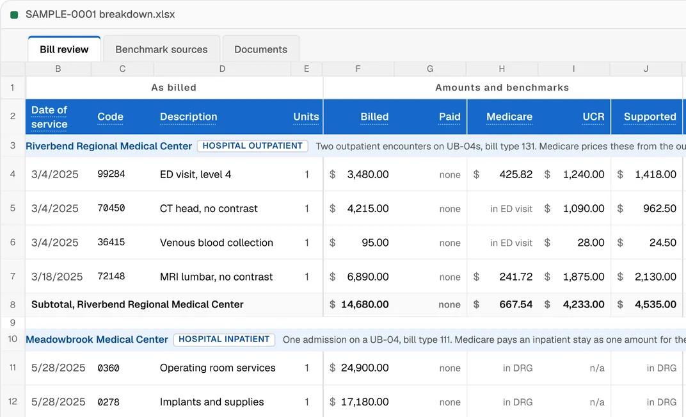This screenshot has width=686, height=417.
Task: Select code cell 72148
Action: click(111, 276)
